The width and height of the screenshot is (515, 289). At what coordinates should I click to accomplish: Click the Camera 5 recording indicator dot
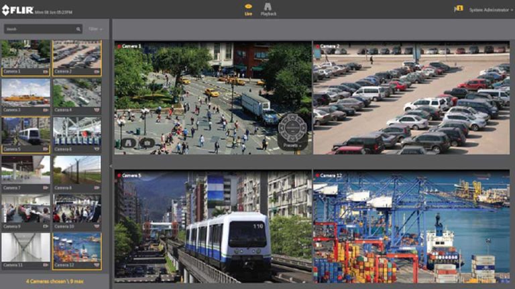118,175
